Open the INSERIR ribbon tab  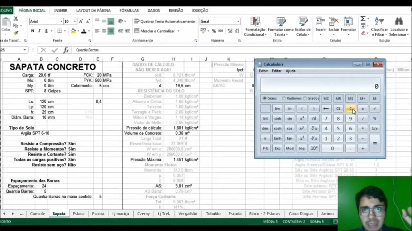coord(61,11)
